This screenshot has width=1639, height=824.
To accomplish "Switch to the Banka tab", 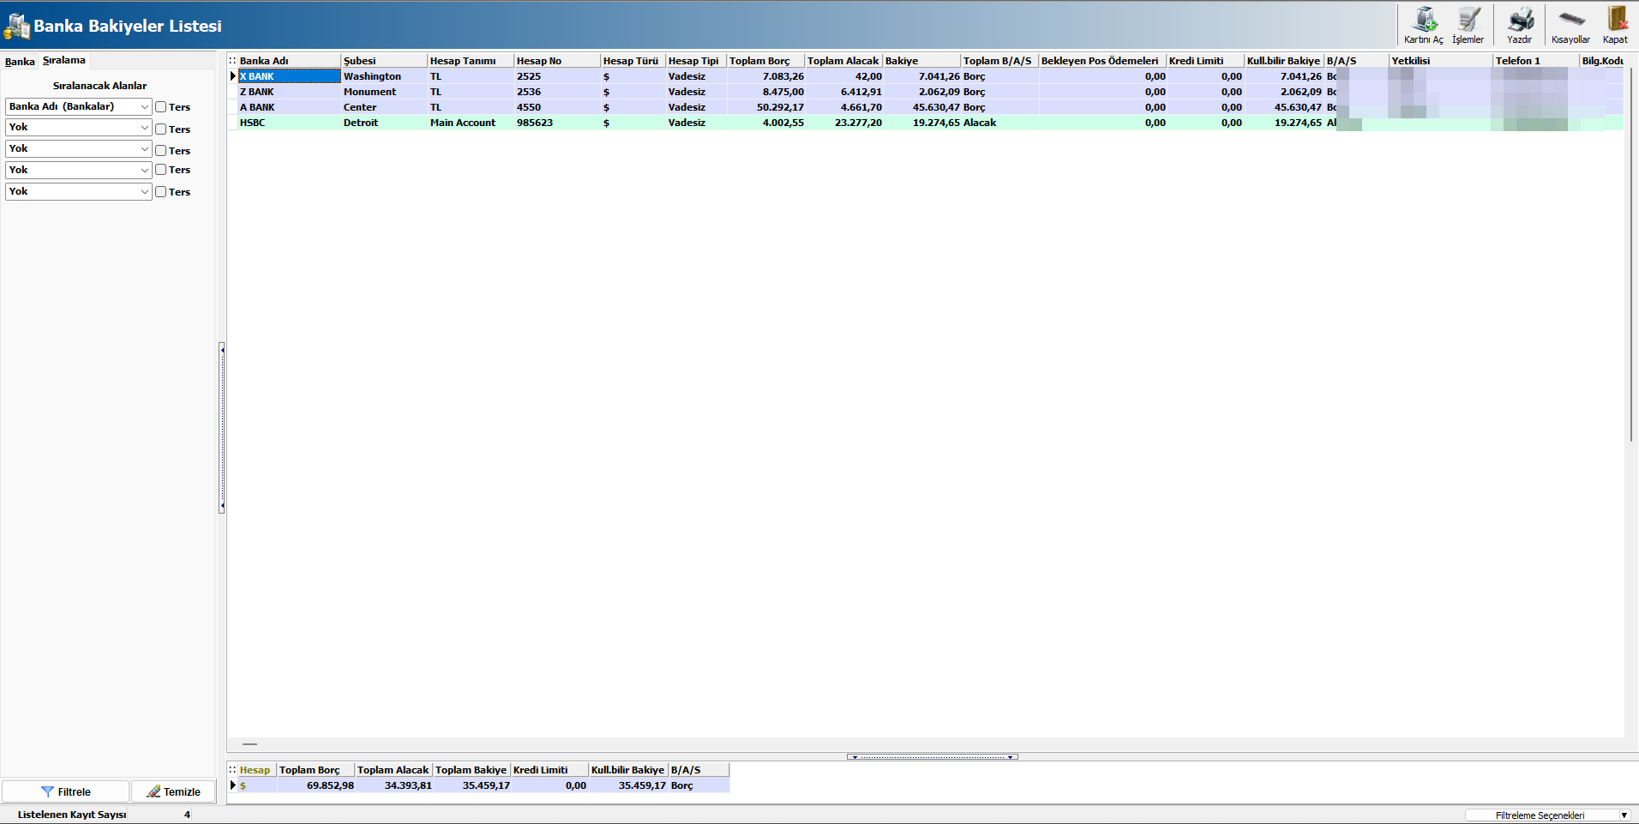I will pyautogui.click(x=20, y=62).
